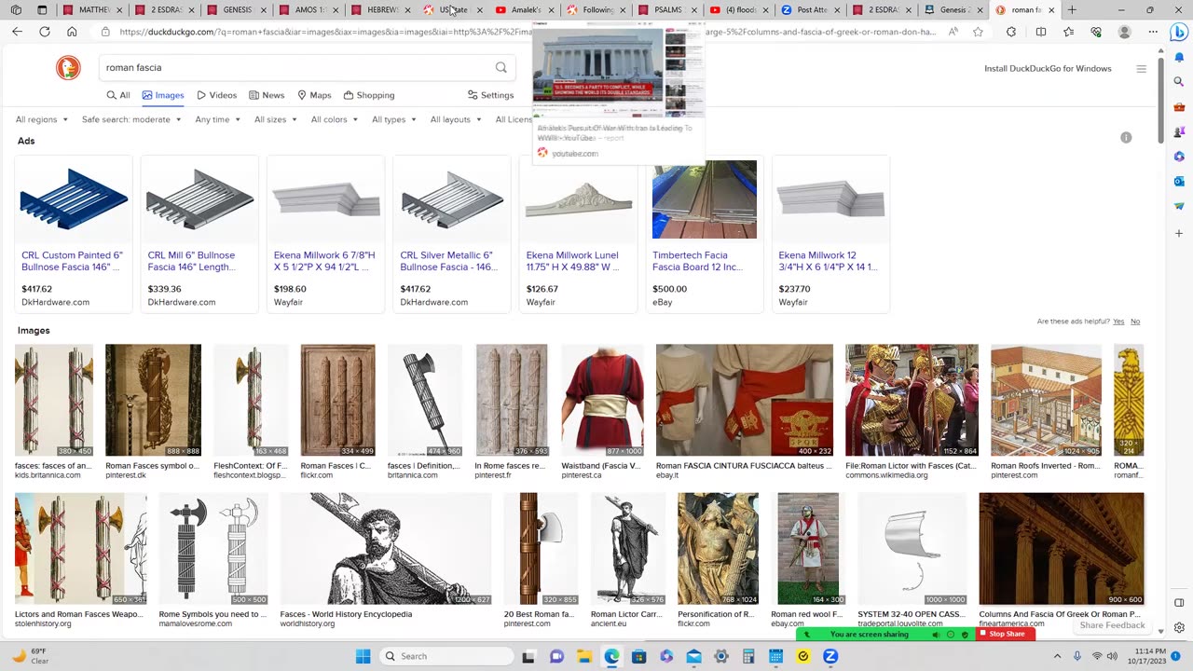
Task: Open the Windows Start button
Action: [x=363, y=656]
